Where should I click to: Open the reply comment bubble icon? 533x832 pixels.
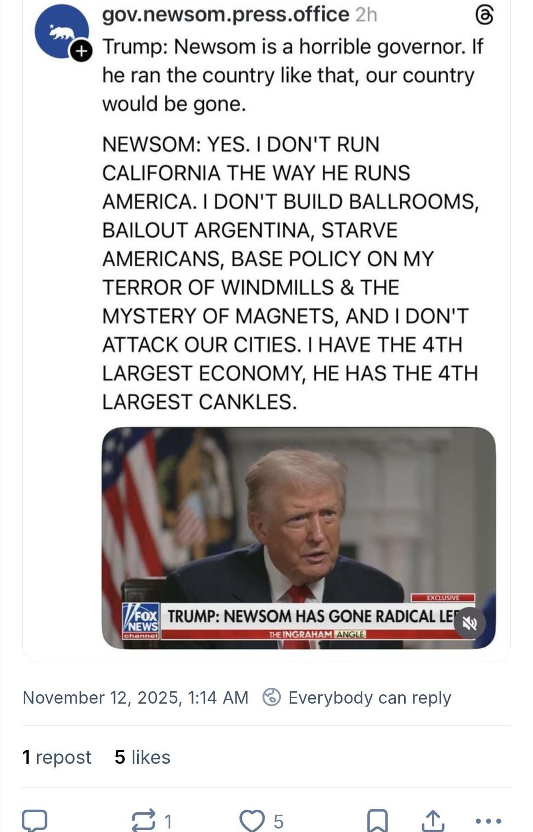point(35,821)
